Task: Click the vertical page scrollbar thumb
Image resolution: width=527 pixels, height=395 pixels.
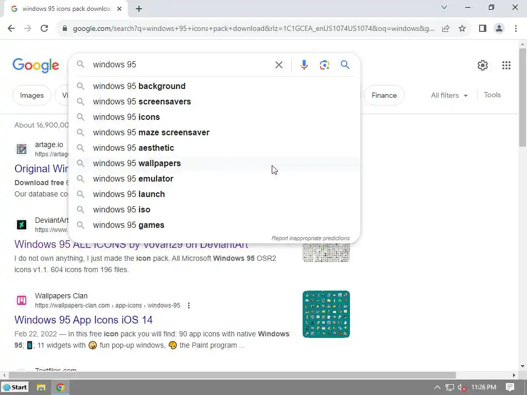Action: [x=522, y=97]
